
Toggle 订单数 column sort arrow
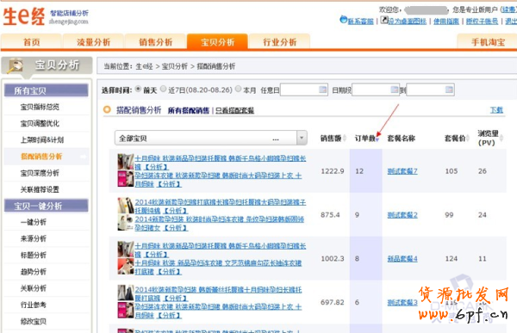(377, 139)
